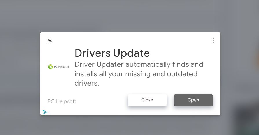Click the word "Drivers" in the headline
The image size is (259, 135).
93,53
